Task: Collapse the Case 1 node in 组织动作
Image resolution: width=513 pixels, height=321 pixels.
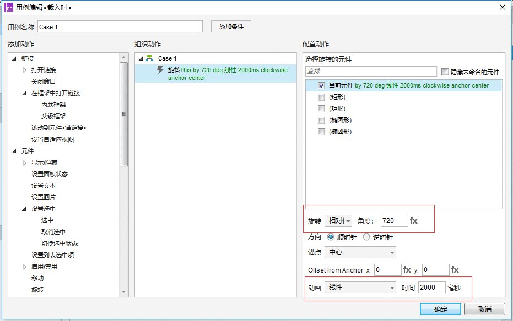Action: [141, 58]
